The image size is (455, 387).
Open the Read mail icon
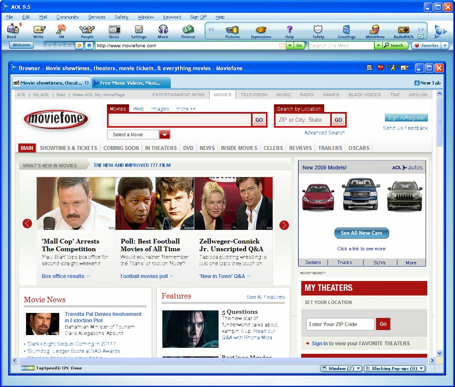coord(12,31)
